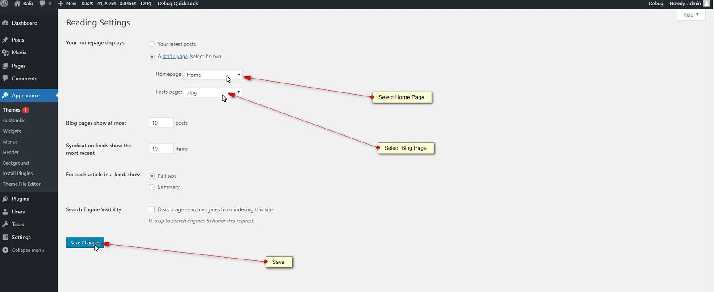Click the Plugins plug icon
This screenshot has width=714, height=292.
click(x=5, y=199)
